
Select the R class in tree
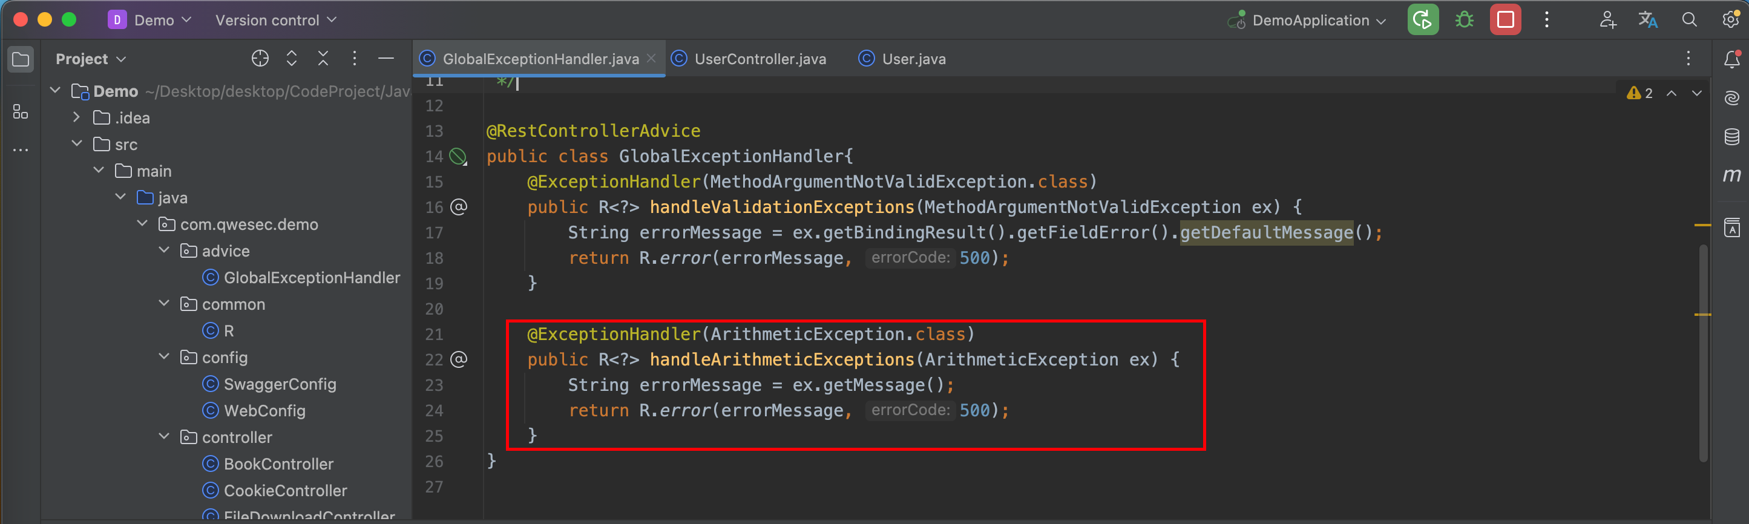[x=218, y=330]
